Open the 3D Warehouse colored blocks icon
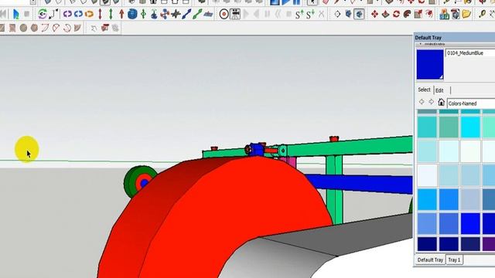This screenshot has width=495, height=278. [x=445, y=14]
